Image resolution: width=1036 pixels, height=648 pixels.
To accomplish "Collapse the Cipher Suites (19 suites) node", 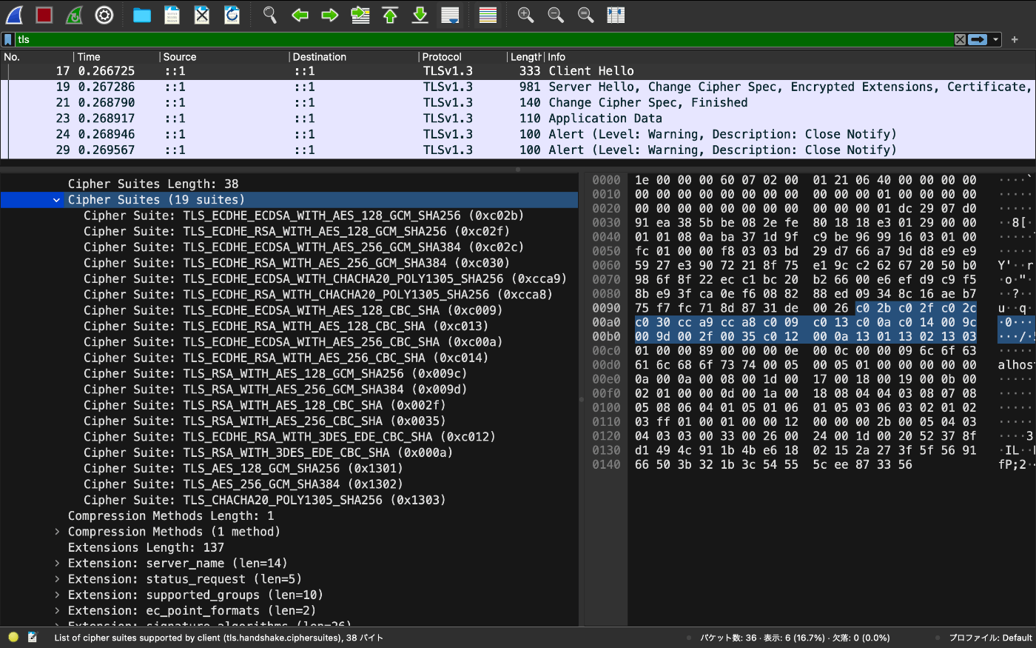I will [56, 200].
